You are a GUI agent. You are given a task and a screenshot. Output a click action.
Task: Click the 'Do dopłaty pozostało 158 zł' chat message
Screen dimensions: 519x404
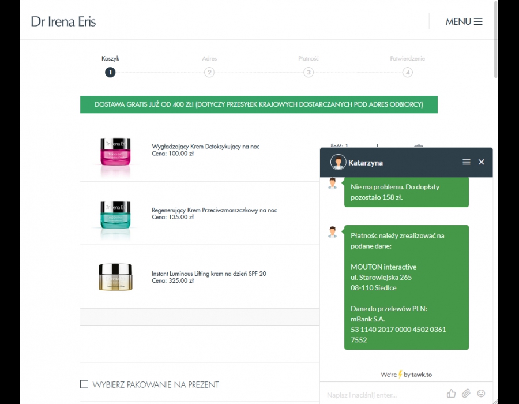pyautogui.click(x=407, y=192)
